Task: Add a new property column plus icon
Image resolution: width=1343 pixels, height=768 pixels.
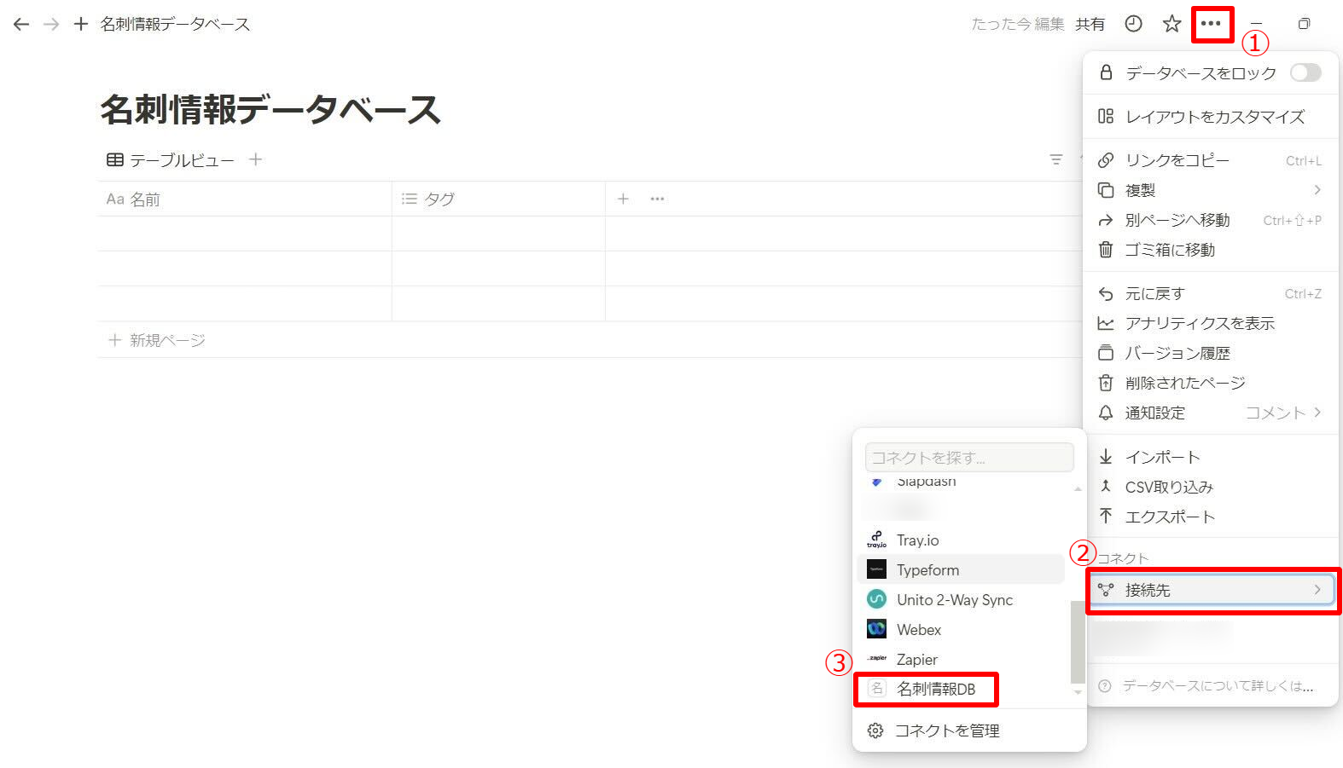Action: pyautogui.click(x=623, y=199)
